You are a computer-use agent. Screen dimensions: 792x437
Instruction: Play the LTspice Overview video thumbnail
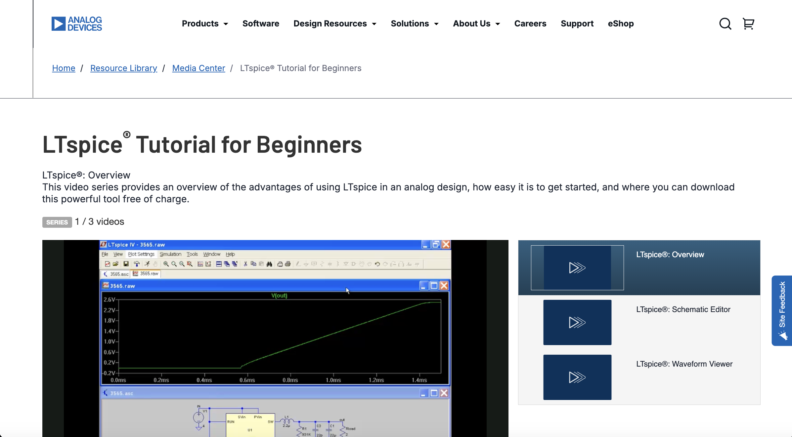(577, 268)
